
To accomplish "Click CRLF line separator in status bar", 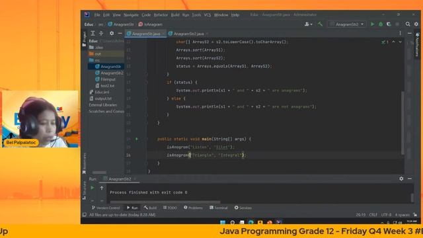I will (373, 215).
